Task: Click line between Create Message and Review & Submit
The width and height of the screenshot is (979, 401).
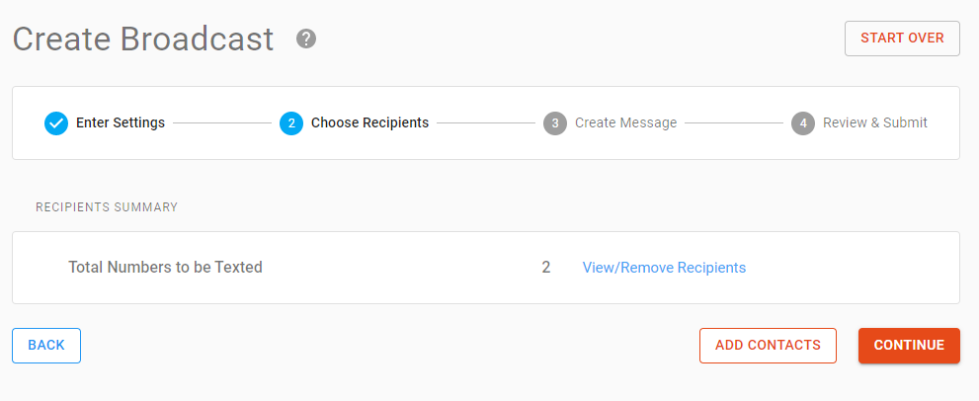Action: 734,123
